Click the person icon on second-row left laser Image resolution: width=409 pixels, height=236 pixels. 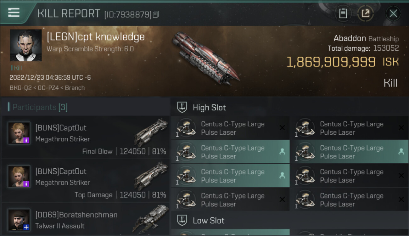(x=282, y=152)
